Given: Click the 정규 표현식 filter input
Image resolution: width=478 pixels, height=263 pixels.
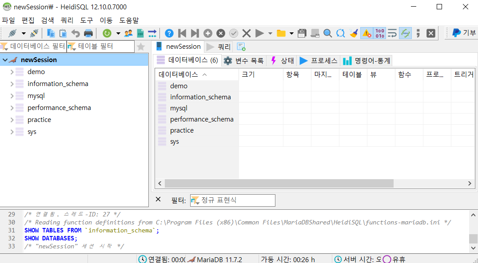Looking at the screenshot, I should (x=233, y=200).
